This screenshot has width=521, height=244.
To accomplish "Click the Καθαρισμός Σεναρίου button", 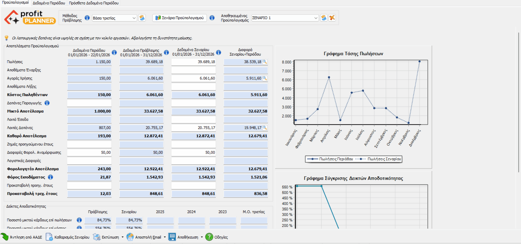I will tap(68, 237).
